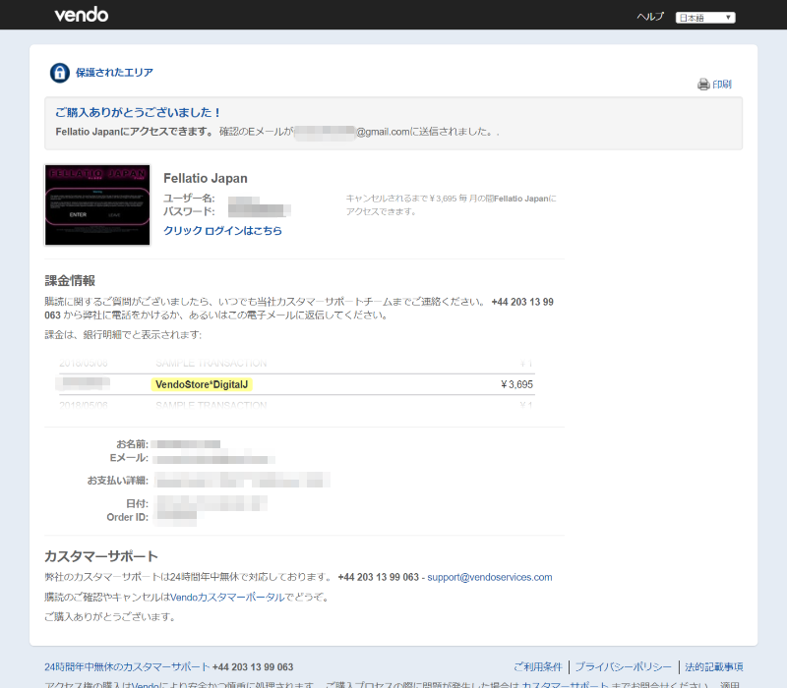The width and height of the screenshot is (787, 688).
Task: Click the クリック ログインはこちら login link
Action: tap(223, 231)
